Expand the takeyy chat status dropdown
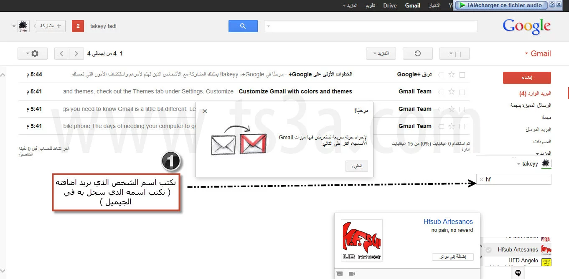 coord(518,164)
